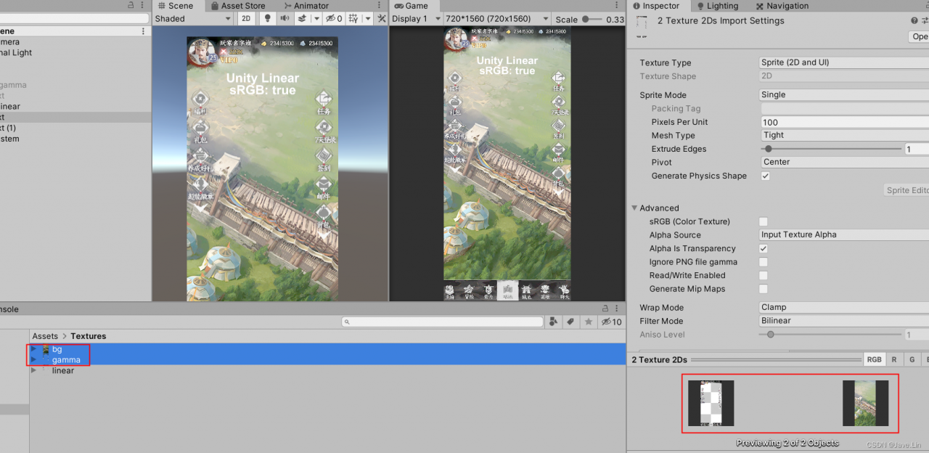
Task: Mute scene audio speaker icon
Action: (x=285, y=19)
